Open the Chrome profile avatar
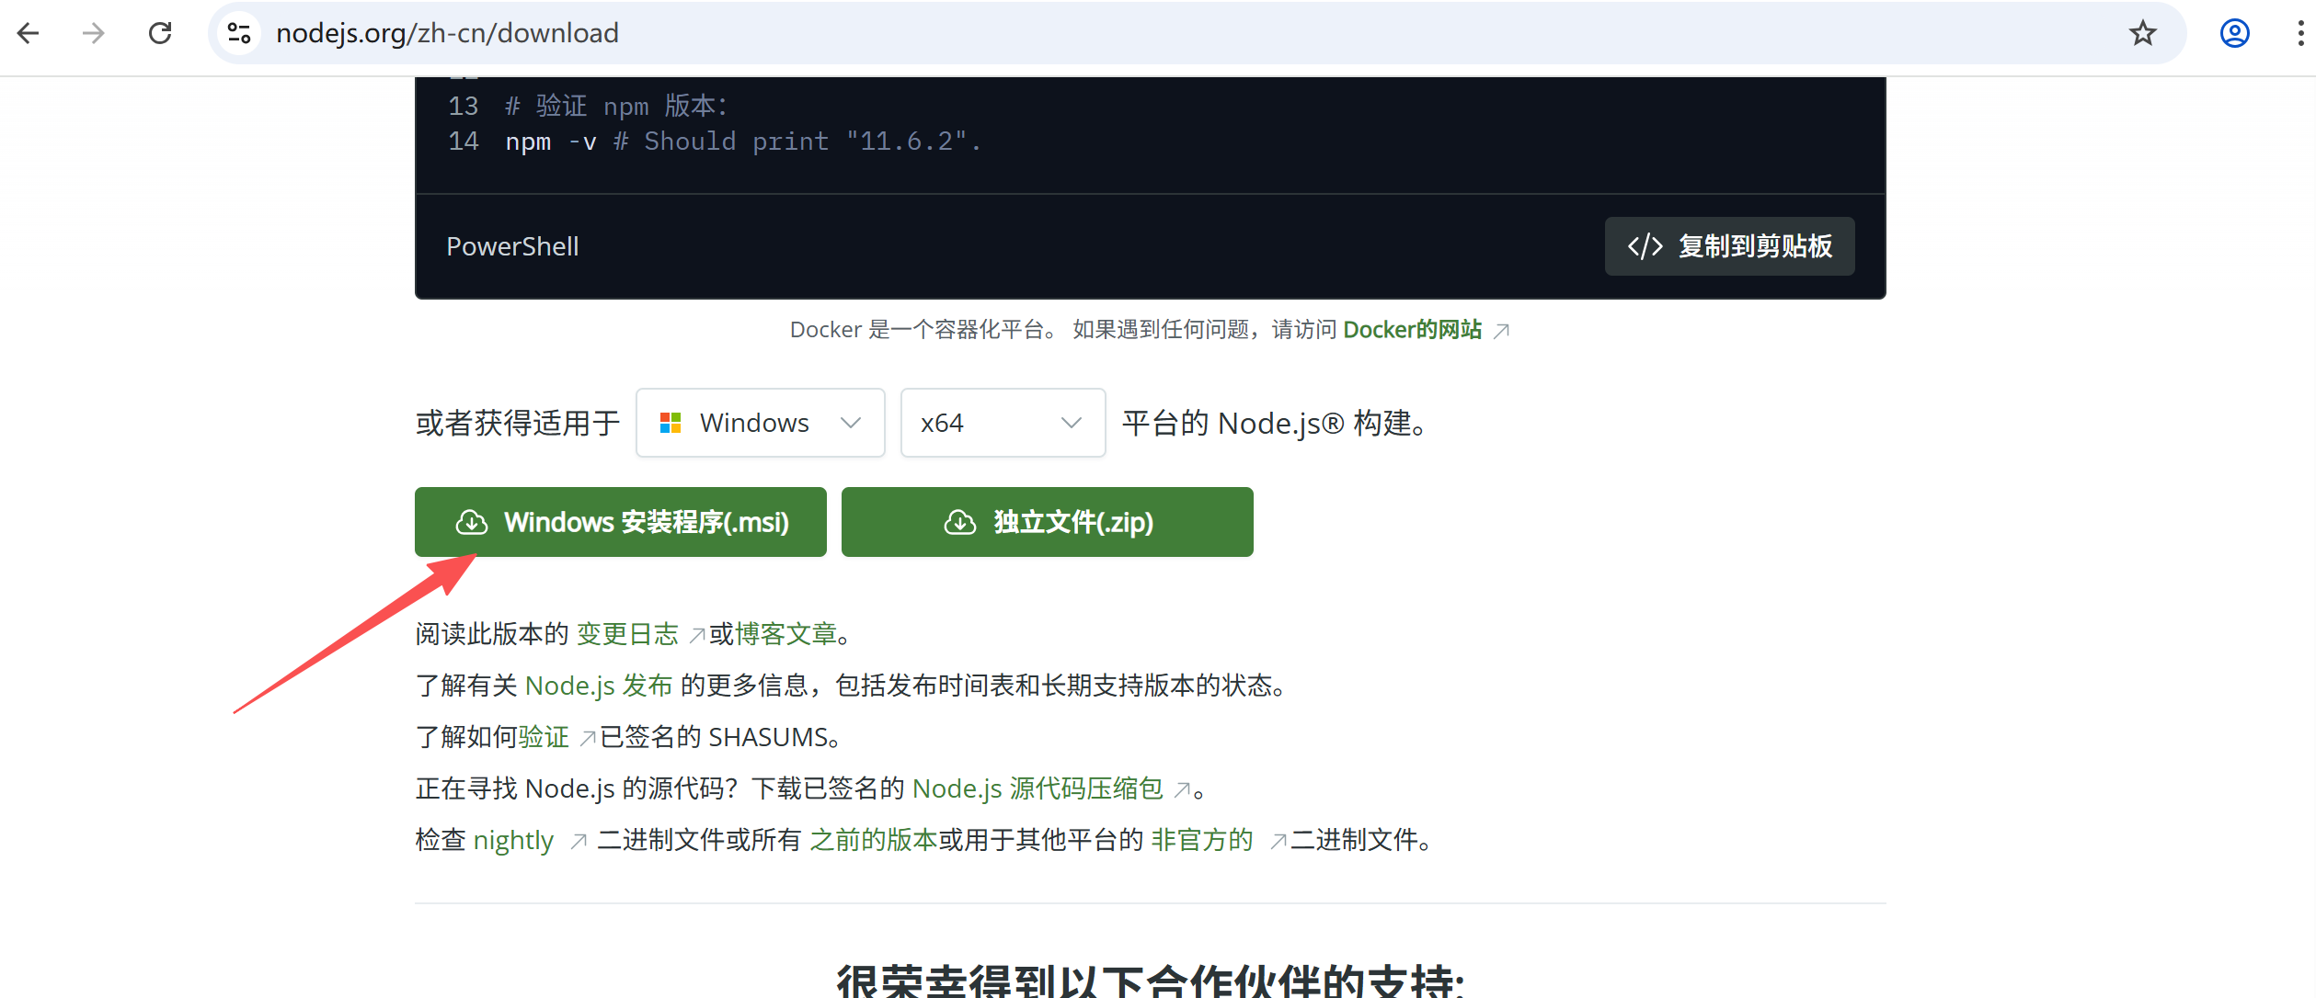This screenshot has height=998, width=2316. tap(2234, 34)
